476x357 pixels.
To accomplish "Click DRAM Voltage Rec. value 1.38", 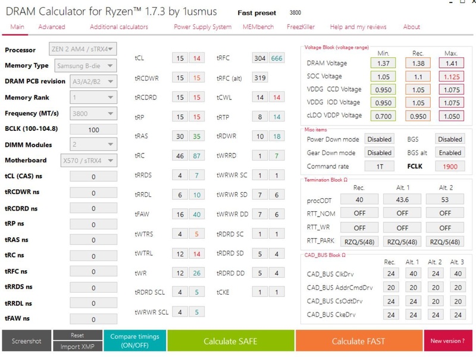I will [418, 63].
